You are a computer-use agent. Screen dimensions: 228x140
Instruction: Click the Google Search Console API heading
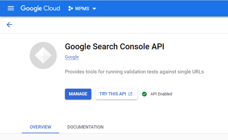click(x=115, y=47)
